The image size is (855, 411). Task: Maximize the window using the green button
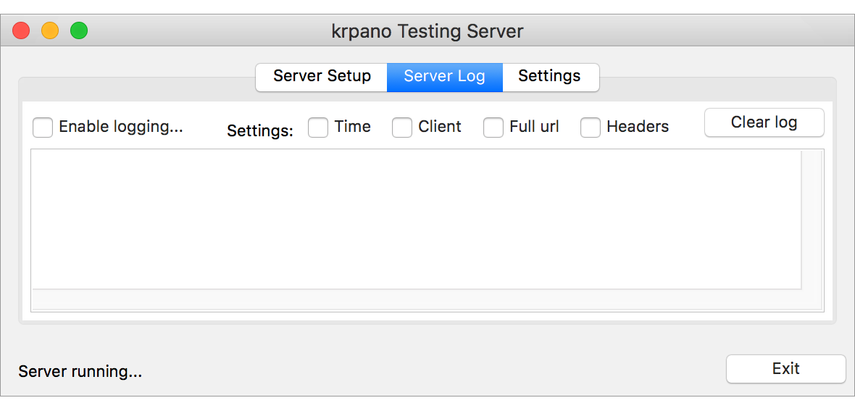coord(78,31)
